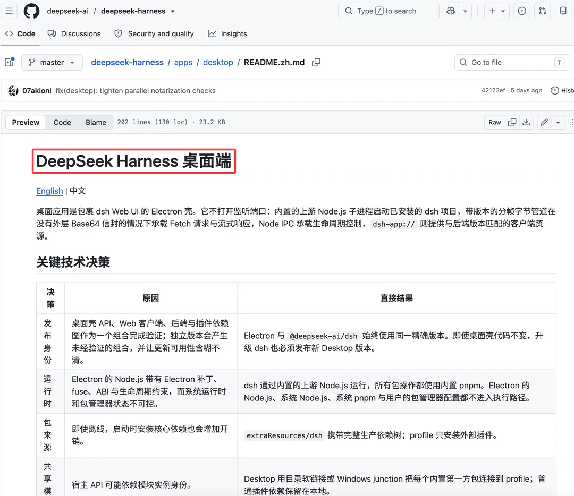Click the Go to file search box

512,62
